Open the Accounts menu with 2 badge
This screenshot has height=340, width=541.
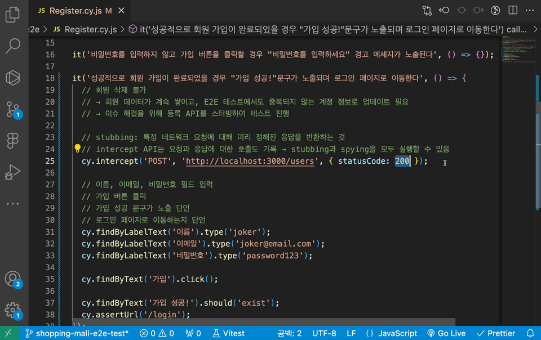pyautogui.click(x=14, y=279)
